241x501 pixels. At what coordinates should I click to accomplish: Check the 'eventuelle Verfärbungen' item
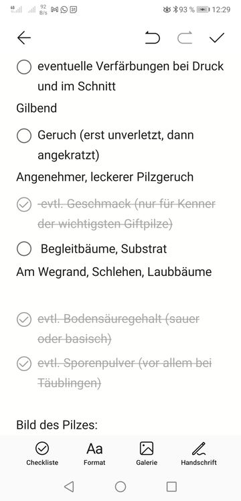[x=24, y=68]
